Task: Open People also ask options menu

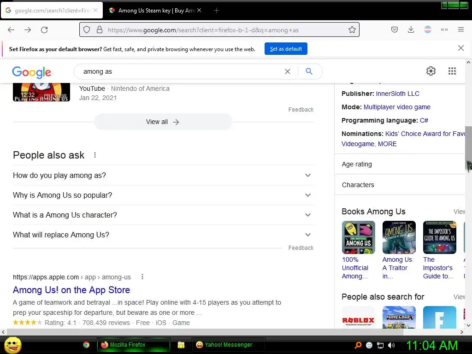Action: pos(95,155)
